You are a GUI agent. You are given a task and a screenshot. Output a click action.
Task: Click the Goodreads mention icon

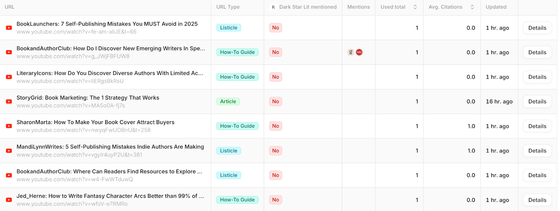[351, 52]
